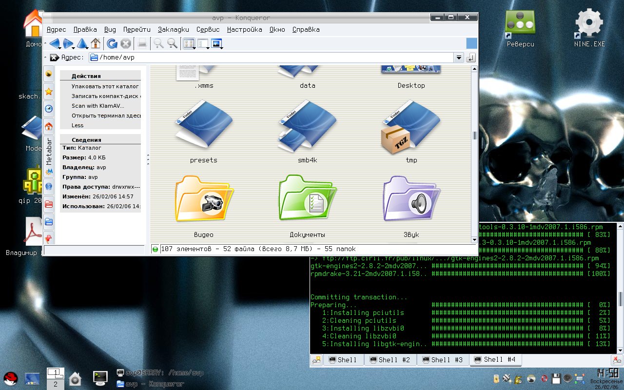Open Реверси desktop shortcut
The image size is (624, 390).
[x=520, y=28]
